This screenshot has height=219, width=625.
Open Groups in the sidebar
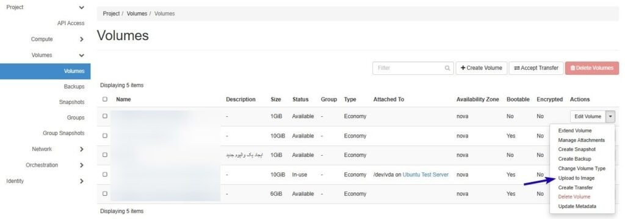pyautogui.click(x=76, y=117)
